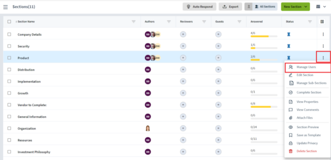Click the Organization author avatar photo
This screenshot has height=160, width=331.
coord(148,128)
